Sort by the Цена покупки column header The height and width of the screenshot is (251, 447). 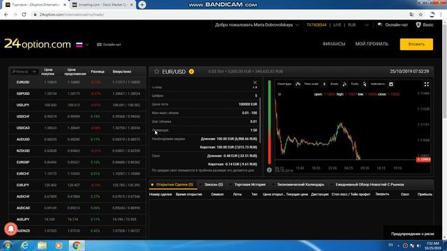(47, 72)
